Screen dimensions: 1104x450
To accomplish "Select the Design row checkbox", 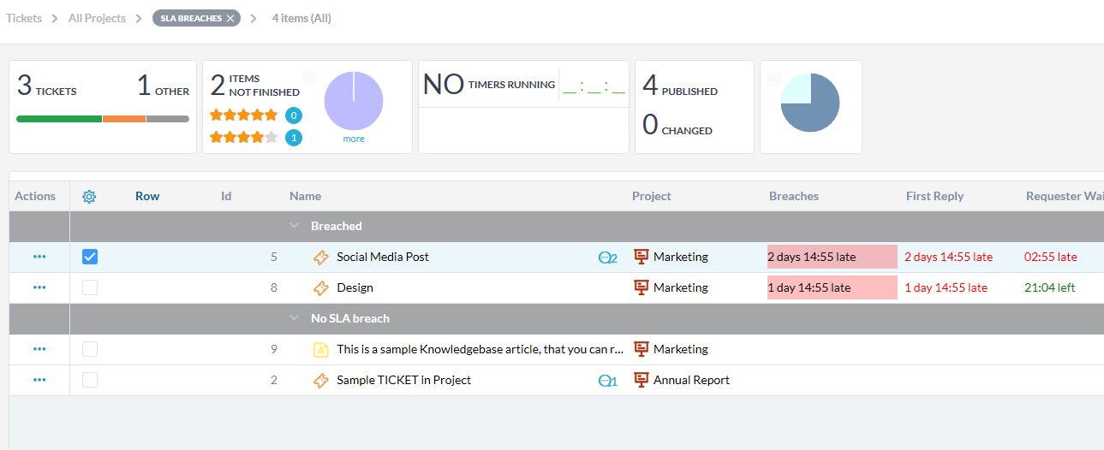I will pyautogui.click(x=90, y=287).
